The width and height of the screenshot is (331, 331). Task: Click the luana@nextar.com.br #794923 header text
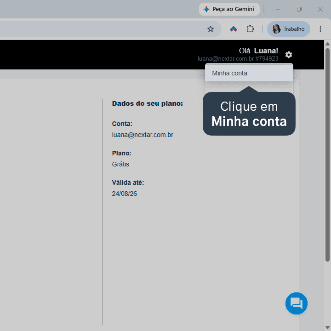pyautogui.click(x=238, y=58)
